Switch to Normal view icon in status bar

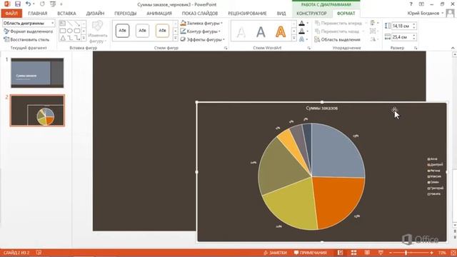340,253
